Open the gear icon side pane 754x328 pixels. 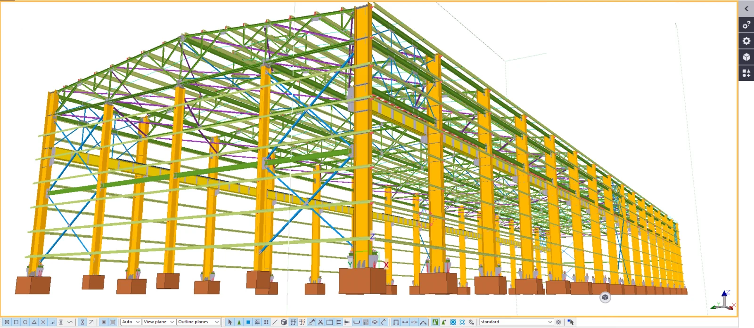click(x=746, y=41)
